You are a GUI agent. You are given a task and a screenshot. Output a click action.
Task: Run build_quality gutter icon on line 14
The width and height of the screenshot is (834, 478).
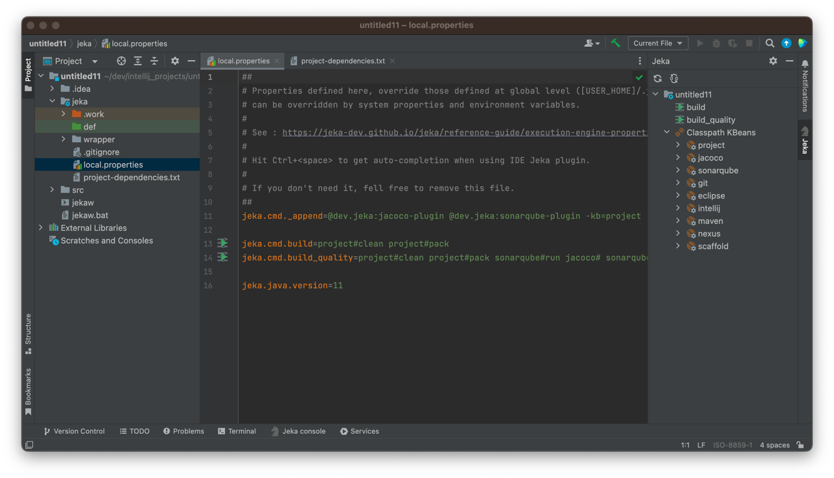222,257
